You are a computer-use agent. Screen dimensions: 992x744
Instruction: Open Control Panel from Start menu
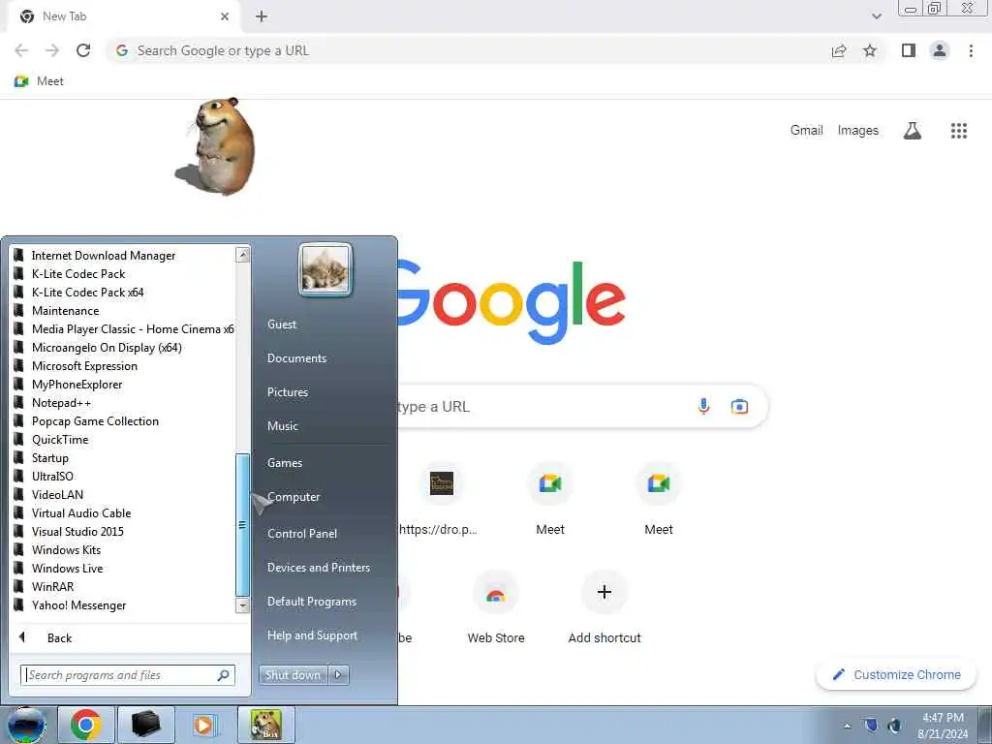coord(302,534)
